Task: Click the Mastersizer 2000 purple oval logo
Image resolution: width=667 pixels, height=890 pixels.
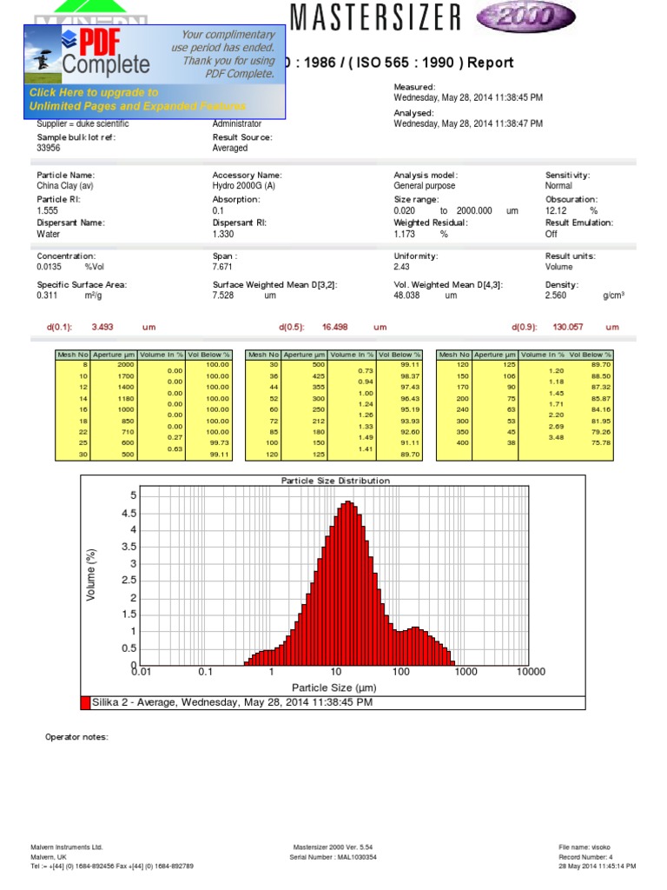Action: (525, 16)
